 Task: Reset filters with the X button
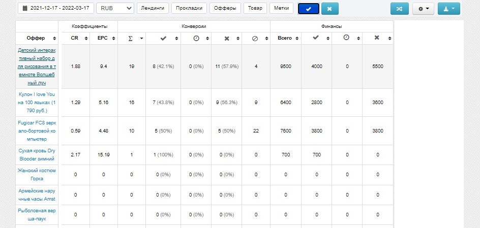click(x=329, y=9)
